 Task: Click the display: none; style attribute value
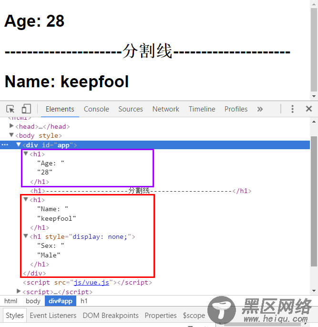100,237
